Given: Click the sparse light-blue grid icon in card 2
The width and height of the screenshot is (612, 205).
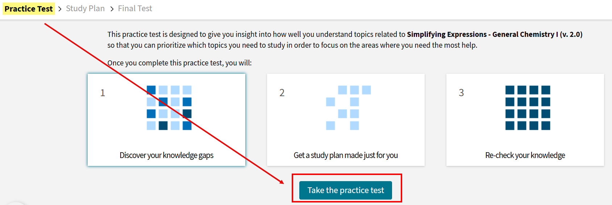Looking at the screenshot, I should point(348,108).
